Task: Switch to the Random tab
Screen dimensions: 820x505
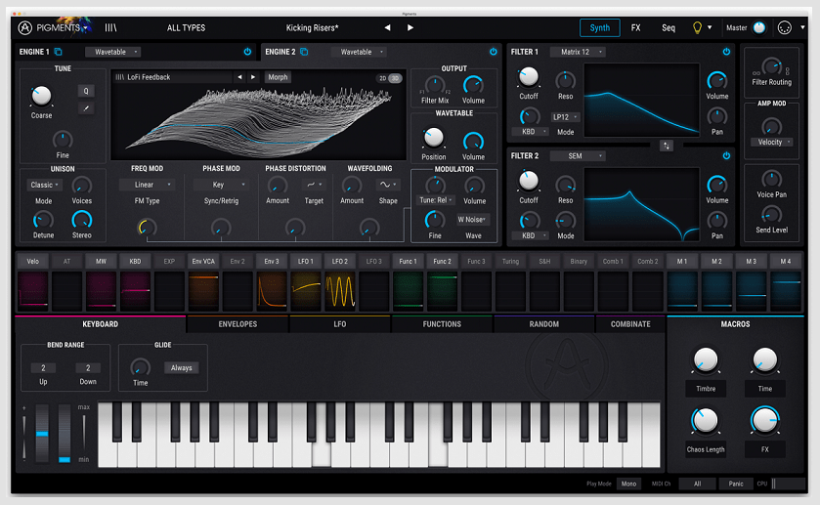Action: [543, 324]
